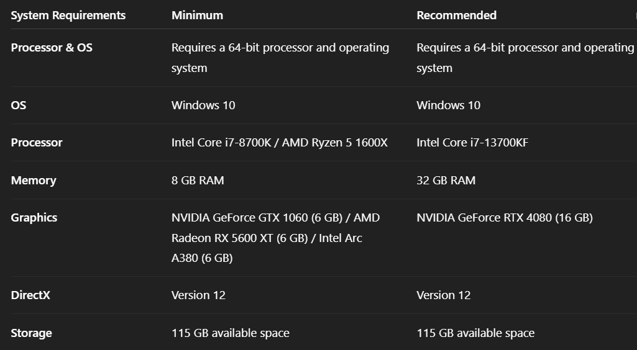Click 115 GB available space under Recommended
This screenshot has height=350, width=637.
[x=475, y=333]
